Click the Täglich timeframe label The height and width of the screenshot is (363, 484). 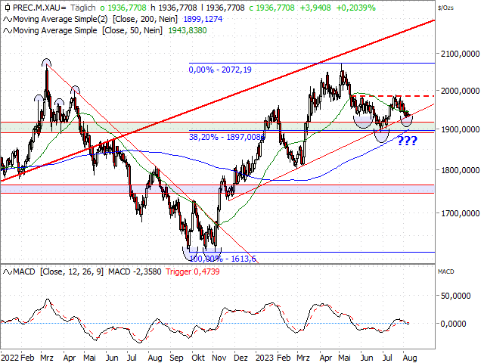point(82,8)
